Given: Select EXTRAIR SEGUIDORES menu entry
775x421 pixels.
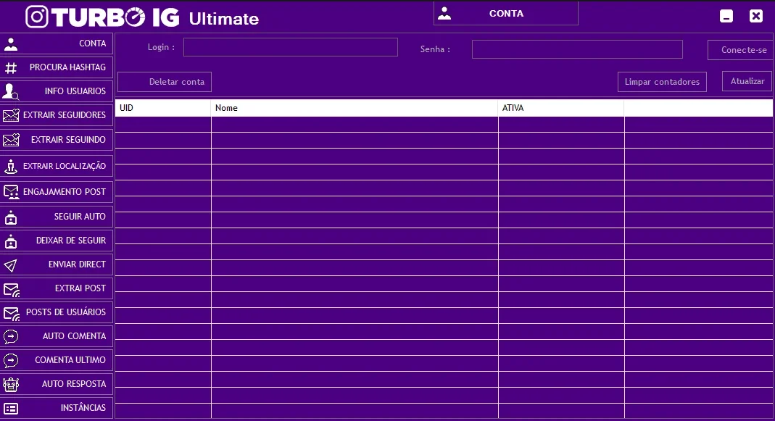Looking at the screenshot, I should pyautogui.click(x=57, y=115).
